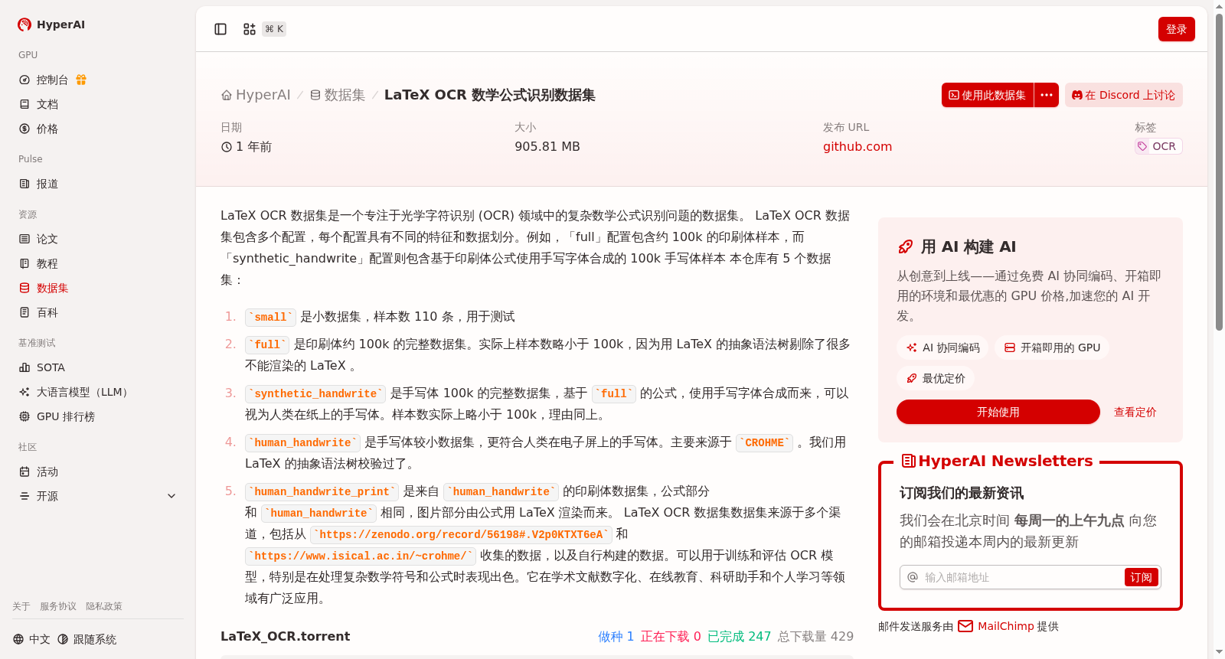Click the gift icon beside 控制台

click(x=81, y=80)
